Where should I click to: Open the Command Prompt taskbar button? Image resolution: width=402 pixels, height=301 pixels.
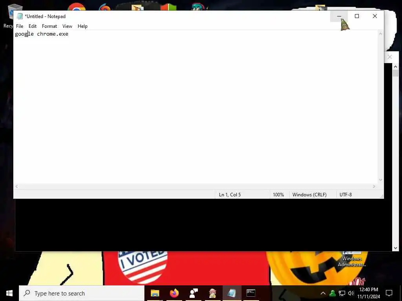coord(251,293)
